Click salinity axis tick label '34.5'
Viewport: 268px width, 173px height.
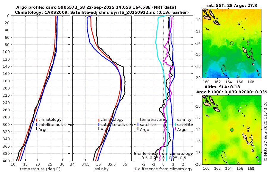pyautogui.click(x=85, y=164)
